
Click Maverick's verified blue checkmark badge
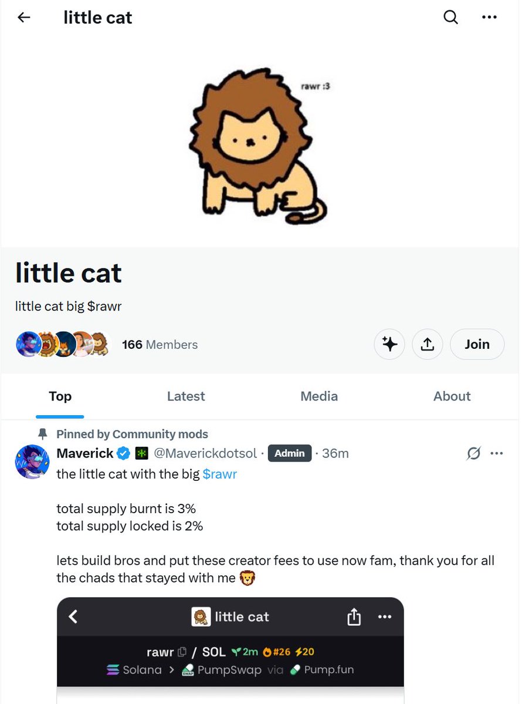123,453
